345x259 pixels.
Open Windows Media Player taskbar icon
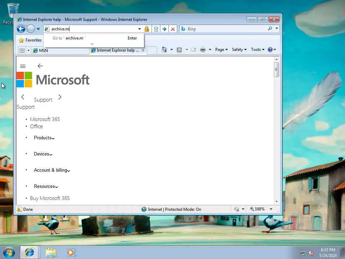71,253
